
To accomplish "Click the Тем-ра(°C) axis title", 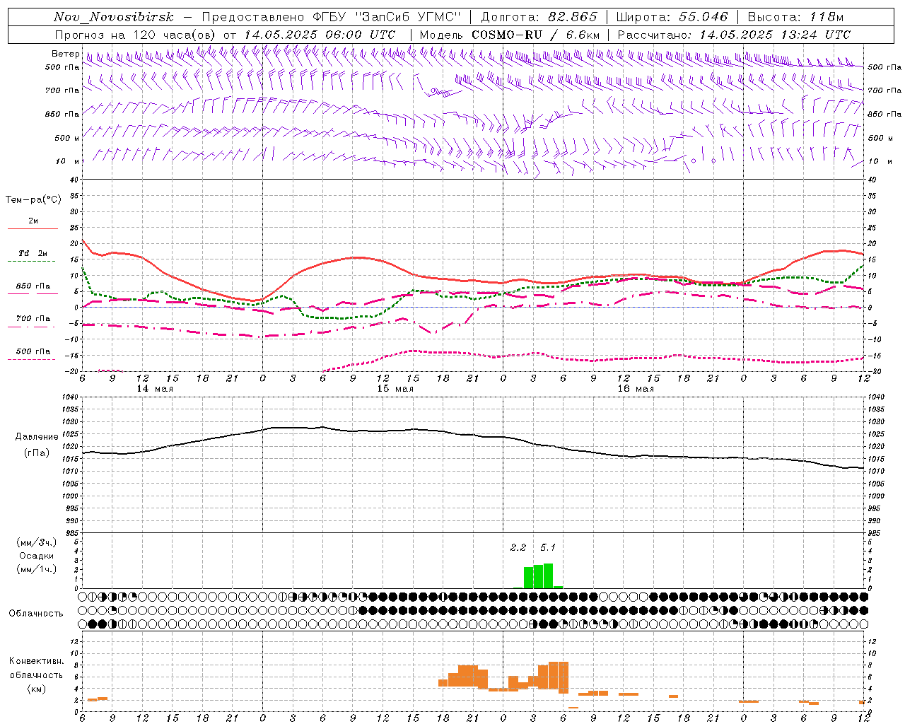I will tap(33, 200).
